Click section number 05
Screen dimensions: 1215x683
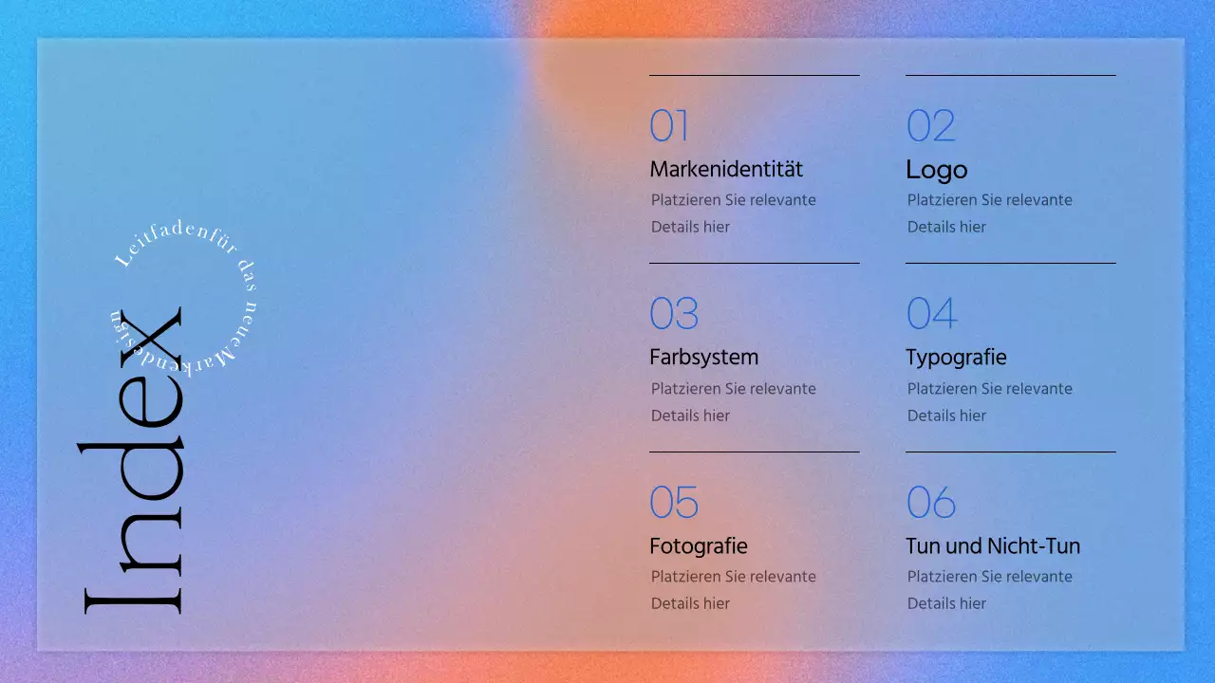tap(674, 503)
